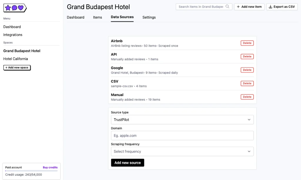Click the star-and-hearts app logo
This screenshot has width=301, height=180.
tap(15, 8)
